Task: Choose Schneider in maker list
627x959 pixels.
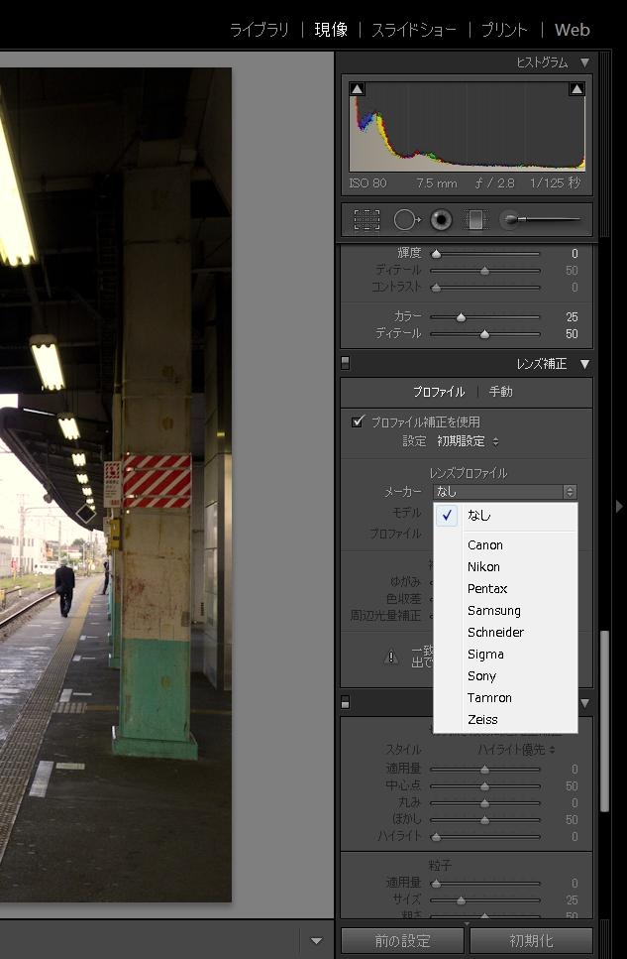Action: coord(505,633)
